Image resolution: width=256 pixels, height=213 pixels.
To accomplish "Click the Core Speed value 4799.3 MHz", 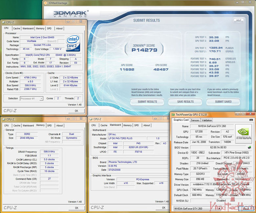I will pos(31,78).
